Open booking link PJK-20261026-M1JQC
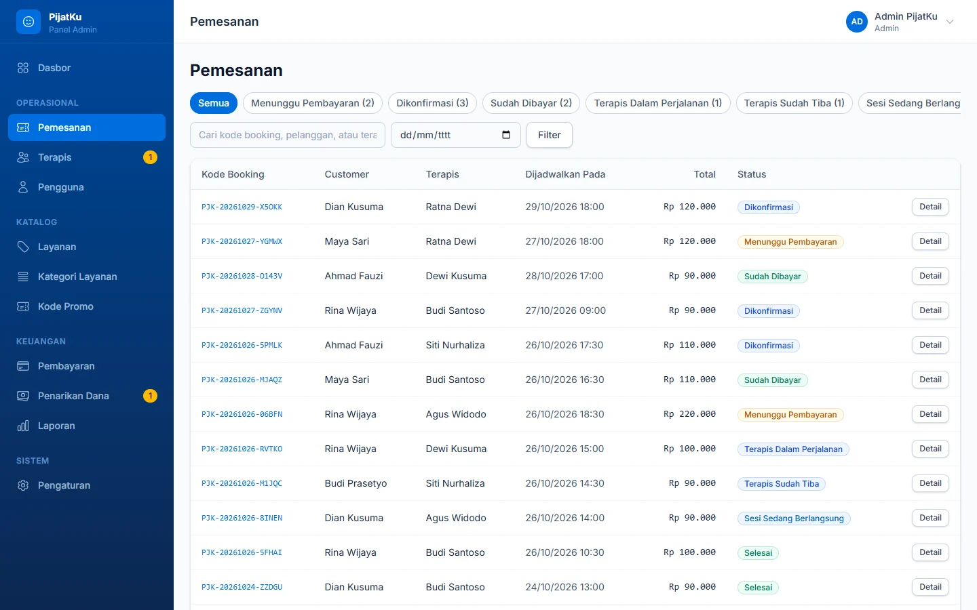This screenshot has width=977, height=610. [242, 483]
